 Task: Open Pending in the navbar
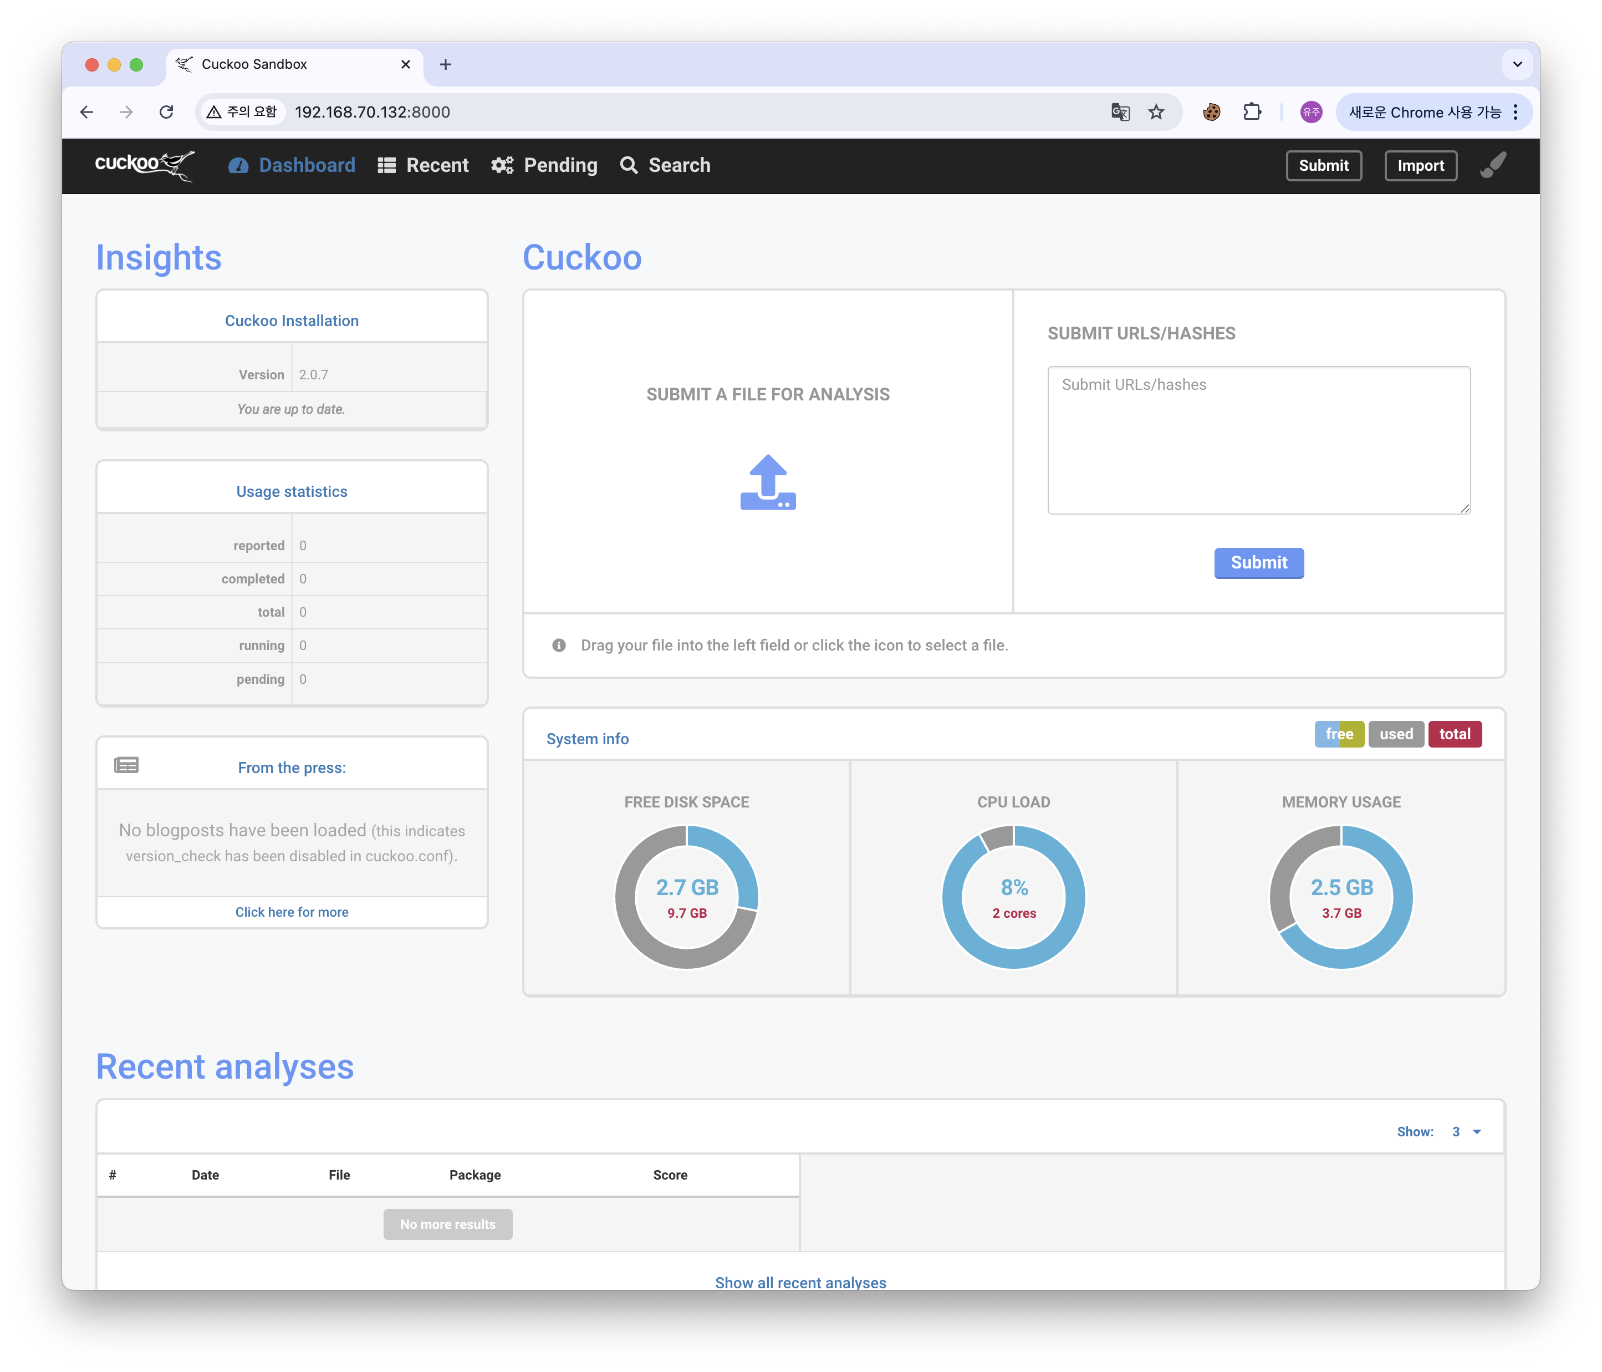point(545,165)
